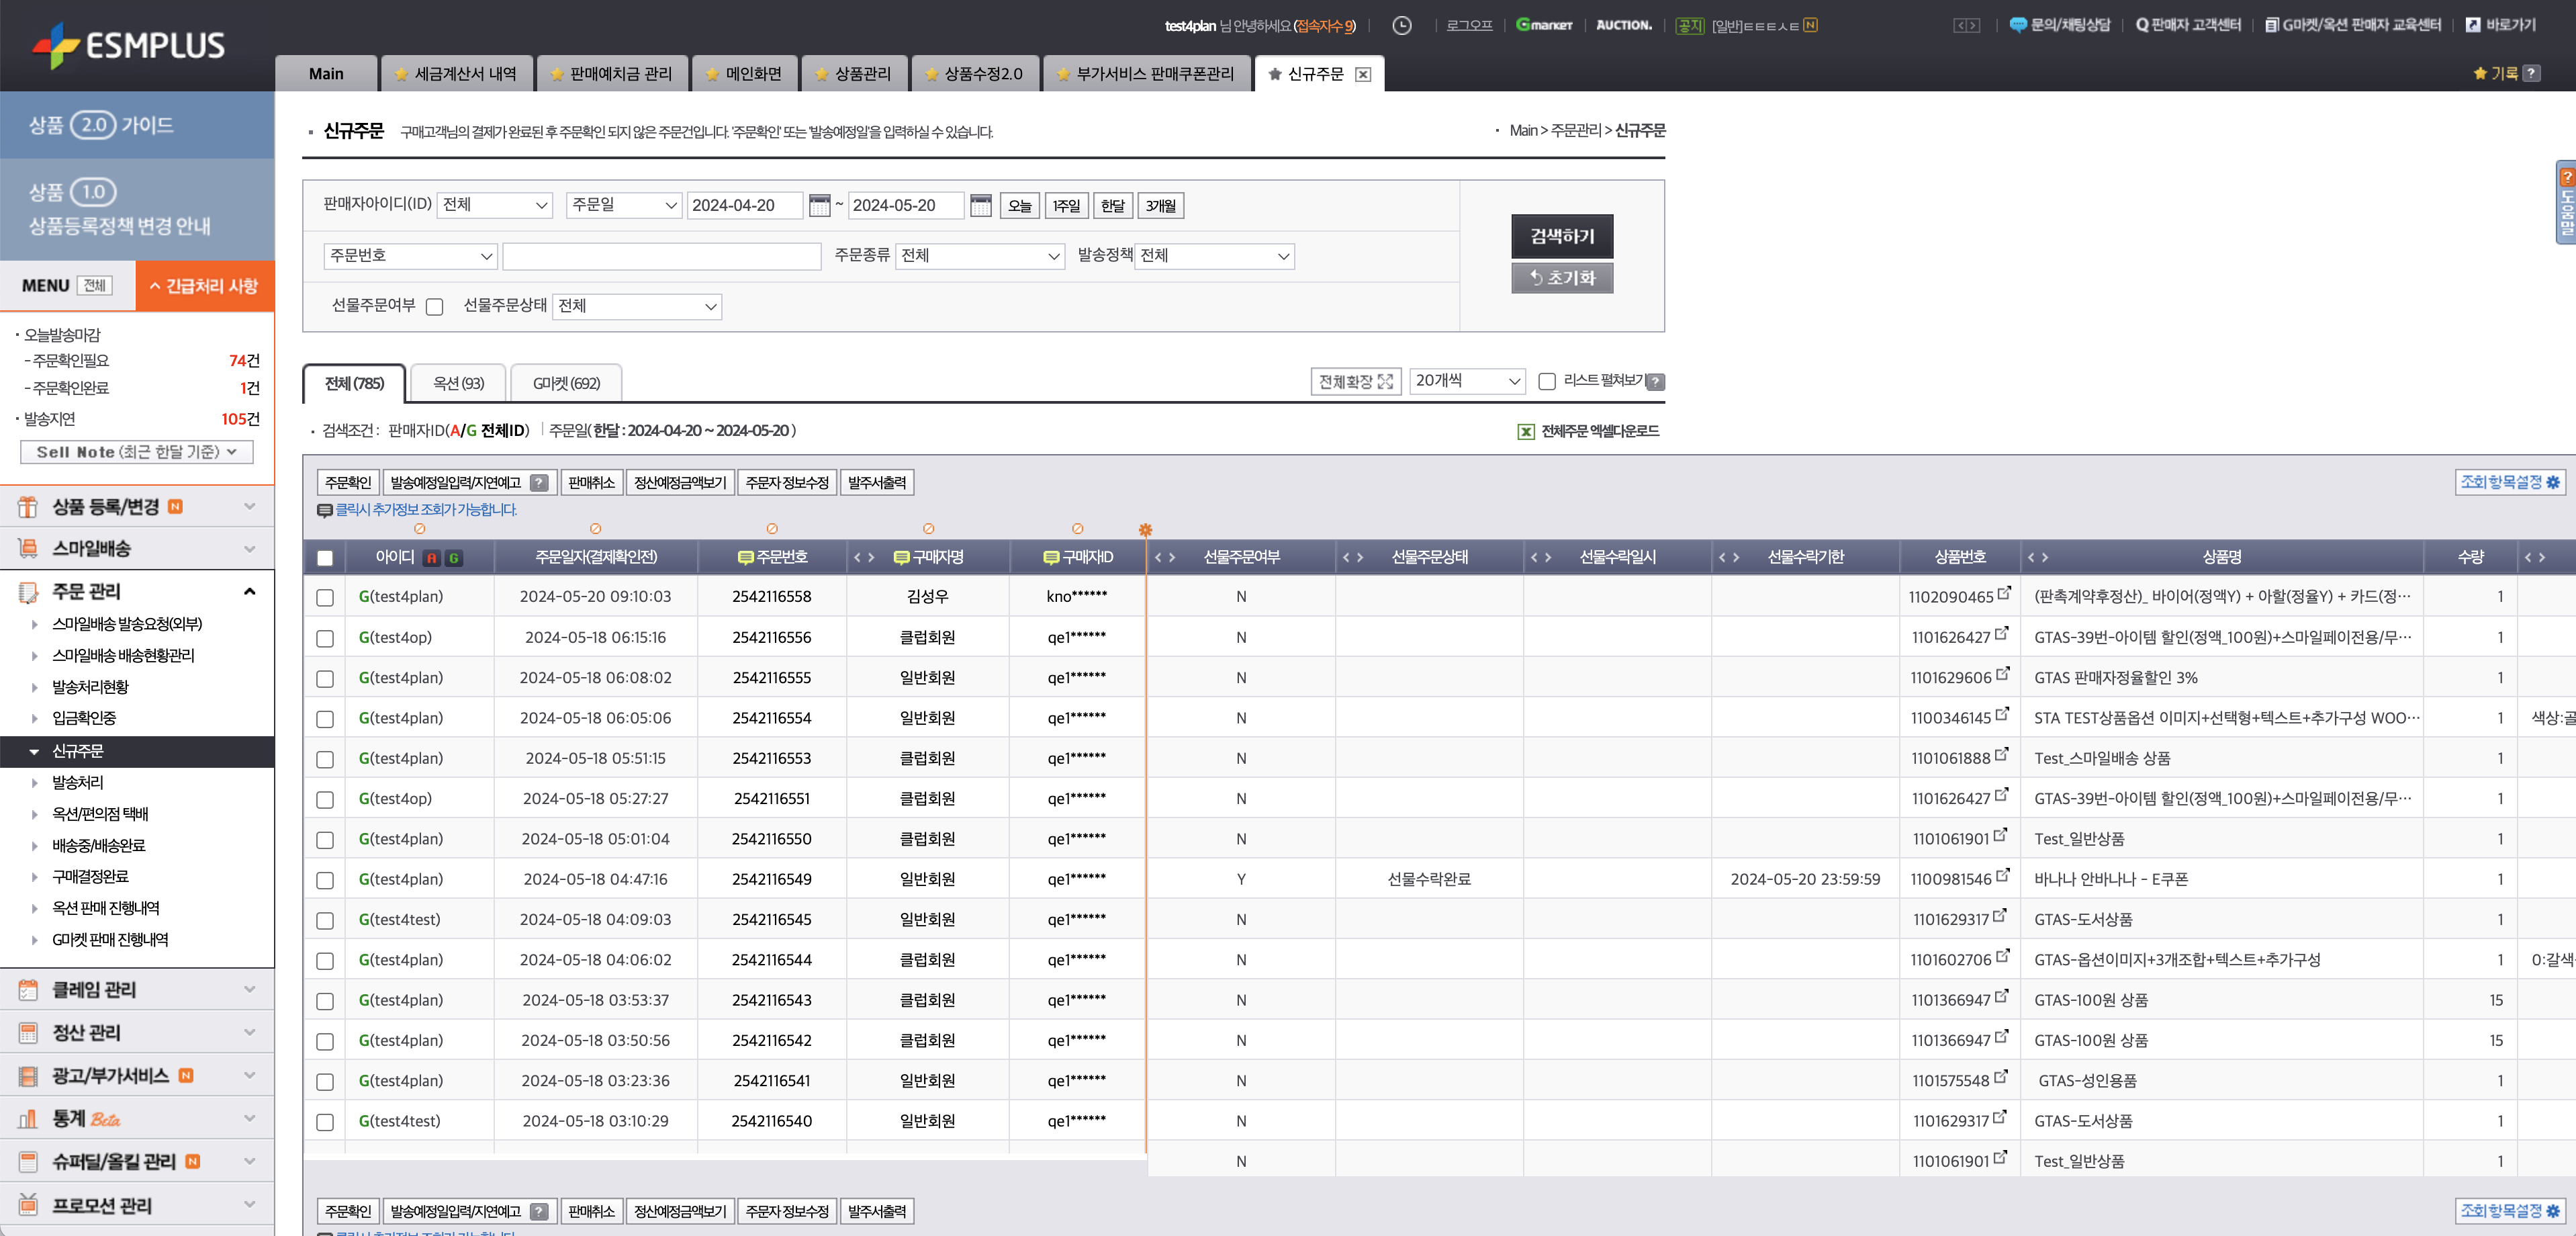Open the start date calendar picker icon

[x=819, y=206]
